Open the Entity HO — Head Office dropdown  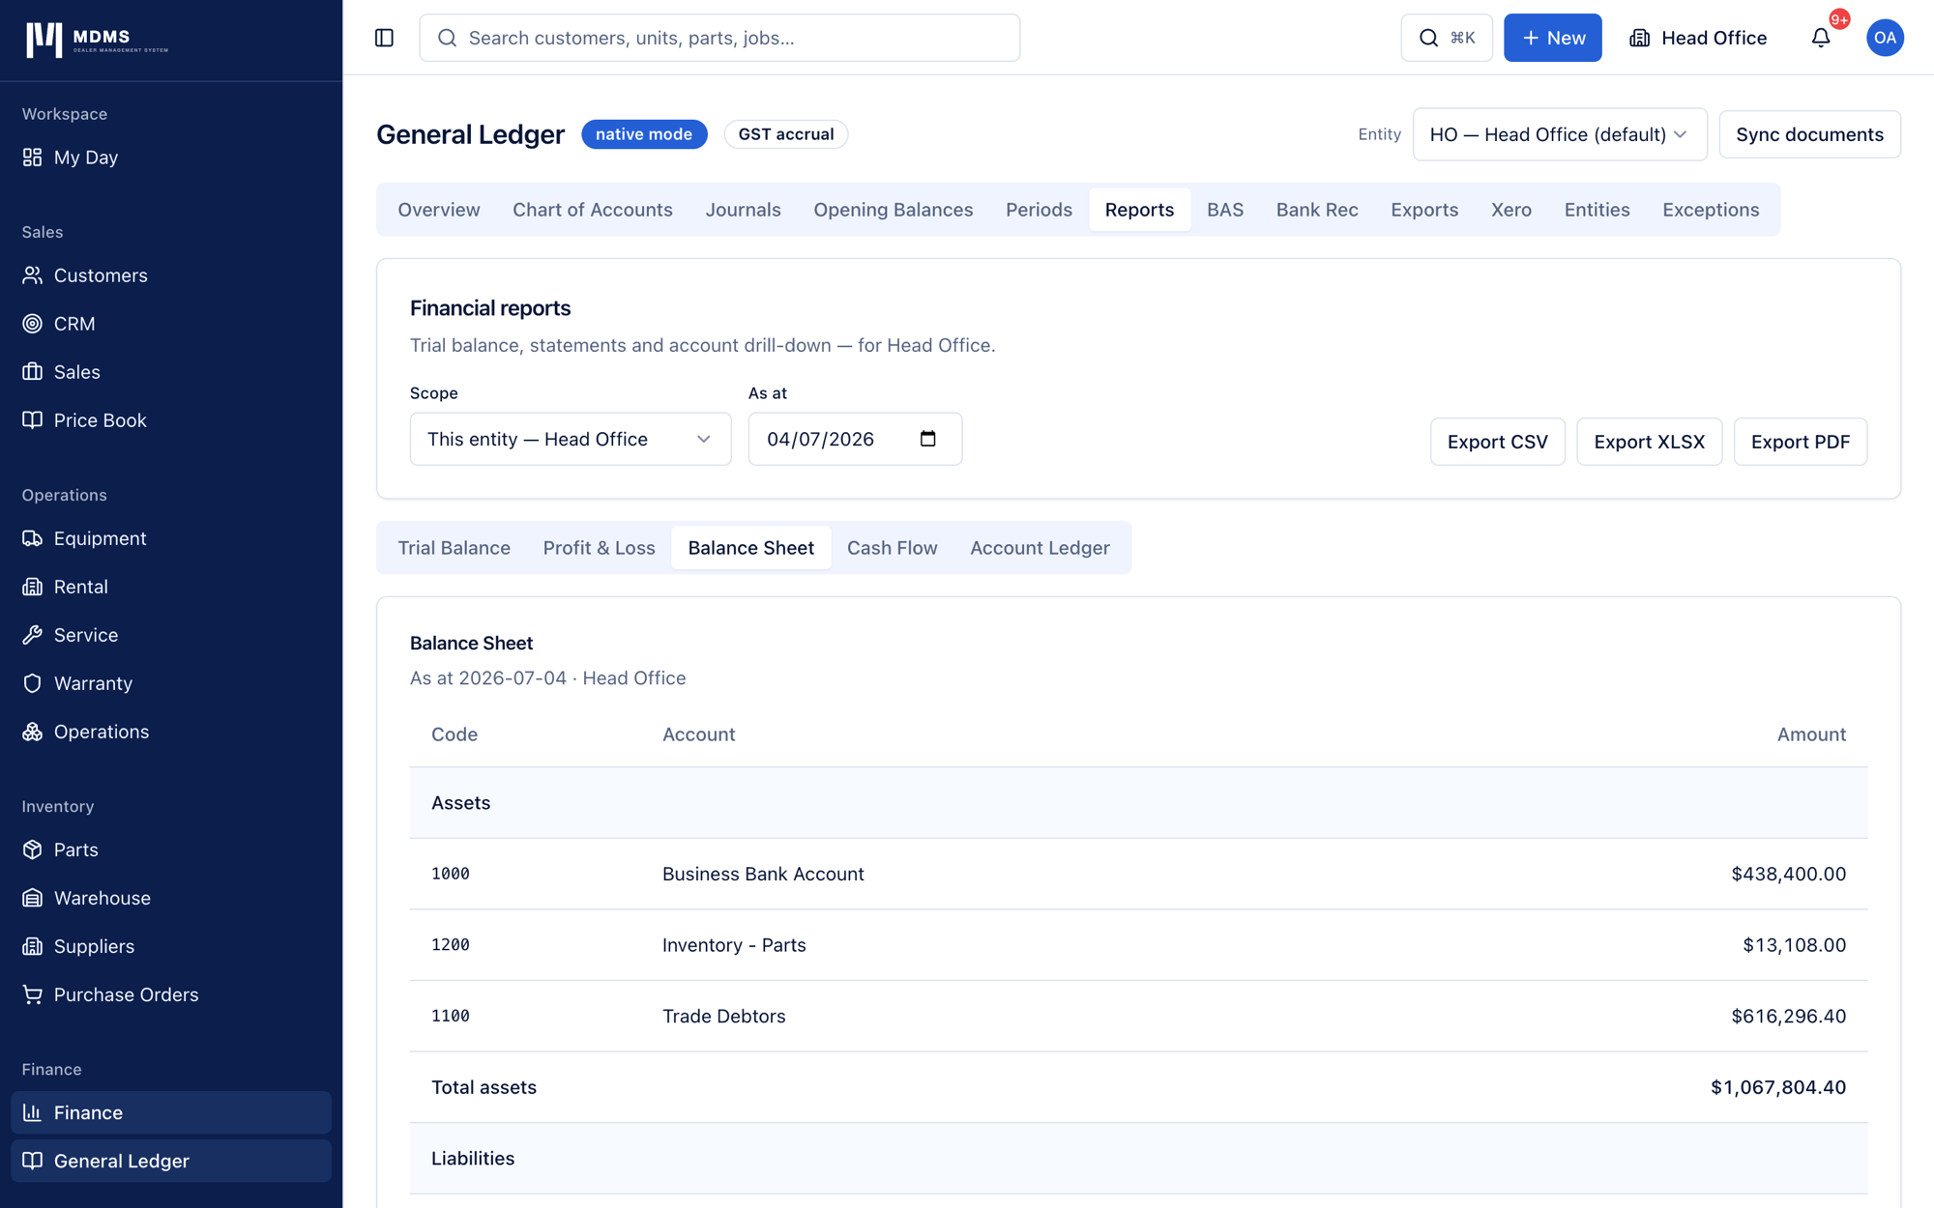point(1560,134)
